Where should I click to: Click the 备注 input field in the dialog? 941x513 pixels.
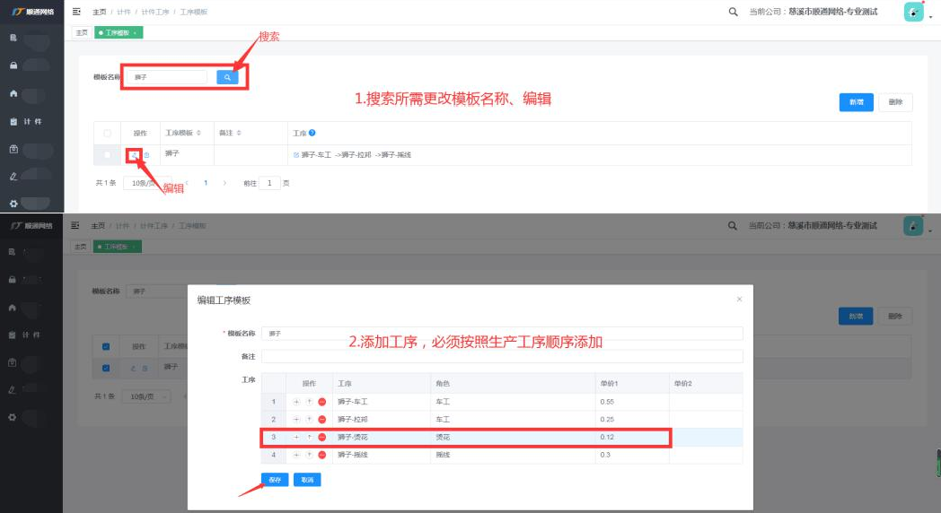tap(502, 356)
